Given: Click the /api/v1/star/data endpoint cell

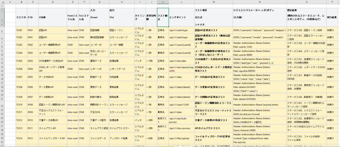Looking at the screenshot, I should [x=182, y=61].
